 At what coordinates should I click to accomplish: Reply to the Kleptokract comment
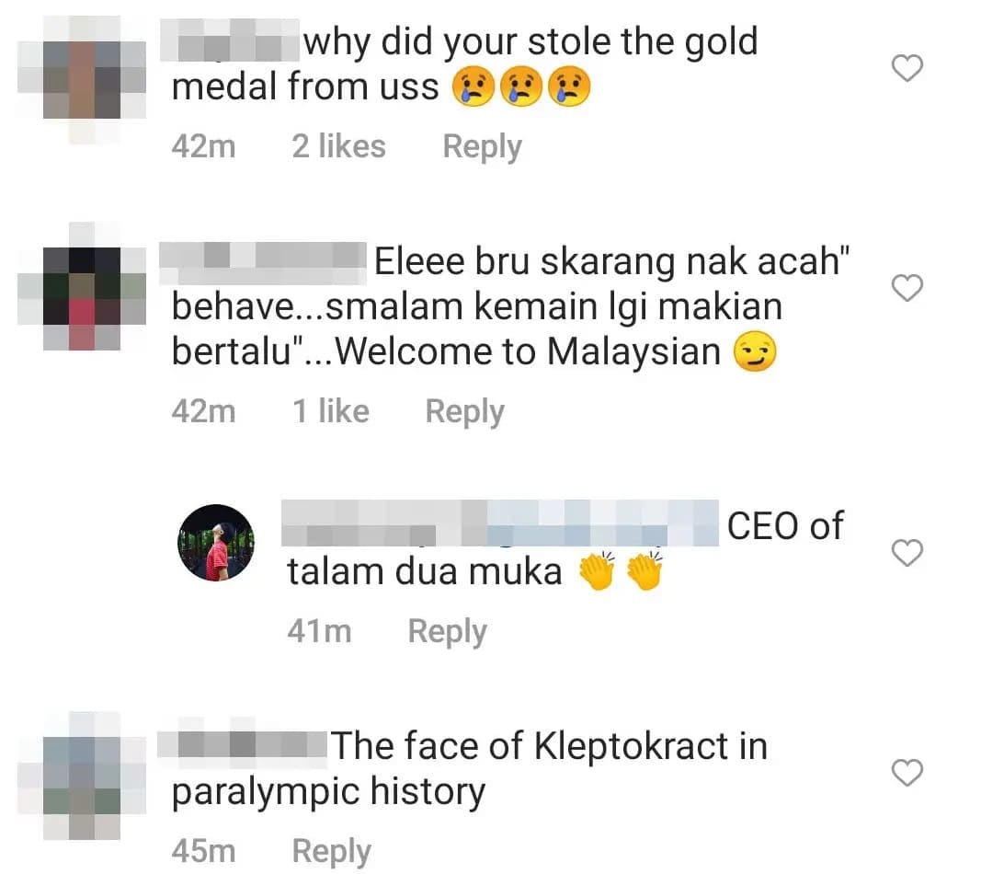pyautogui.click(x=332, y=852)
